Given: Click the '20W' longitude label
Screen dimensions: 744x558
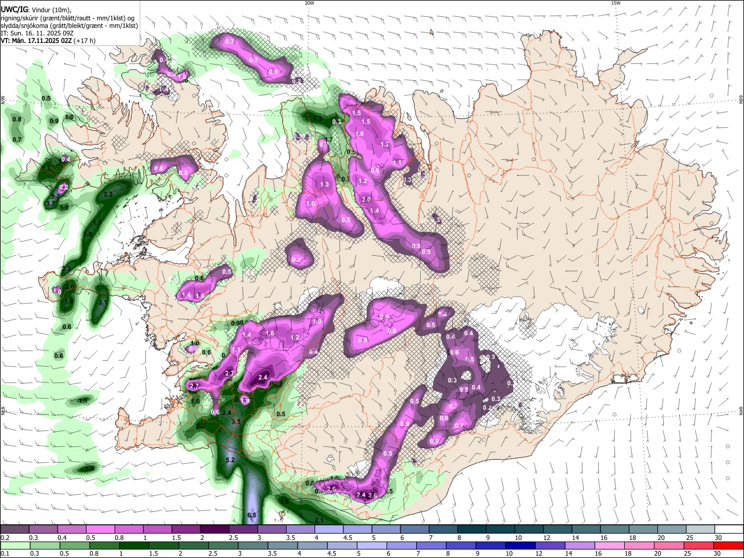Looking at the screenshot, I should point(309,3).
